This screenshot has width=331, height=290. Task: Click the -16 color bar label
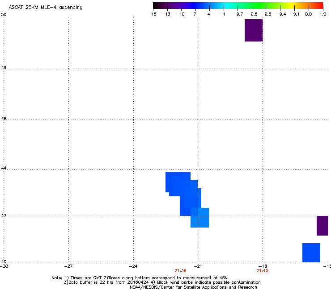[152, 14]
